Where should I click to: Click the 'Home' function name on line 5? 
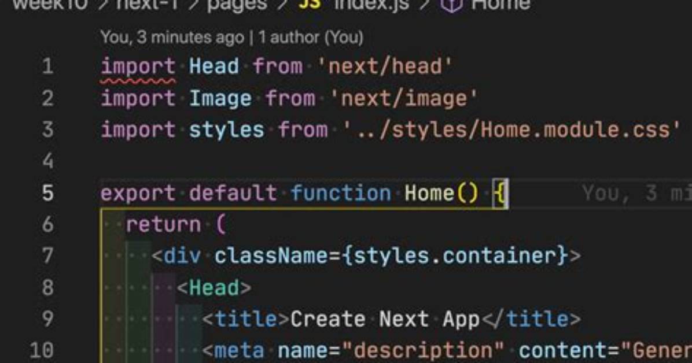pyautogui.click(x=429, y=193)
